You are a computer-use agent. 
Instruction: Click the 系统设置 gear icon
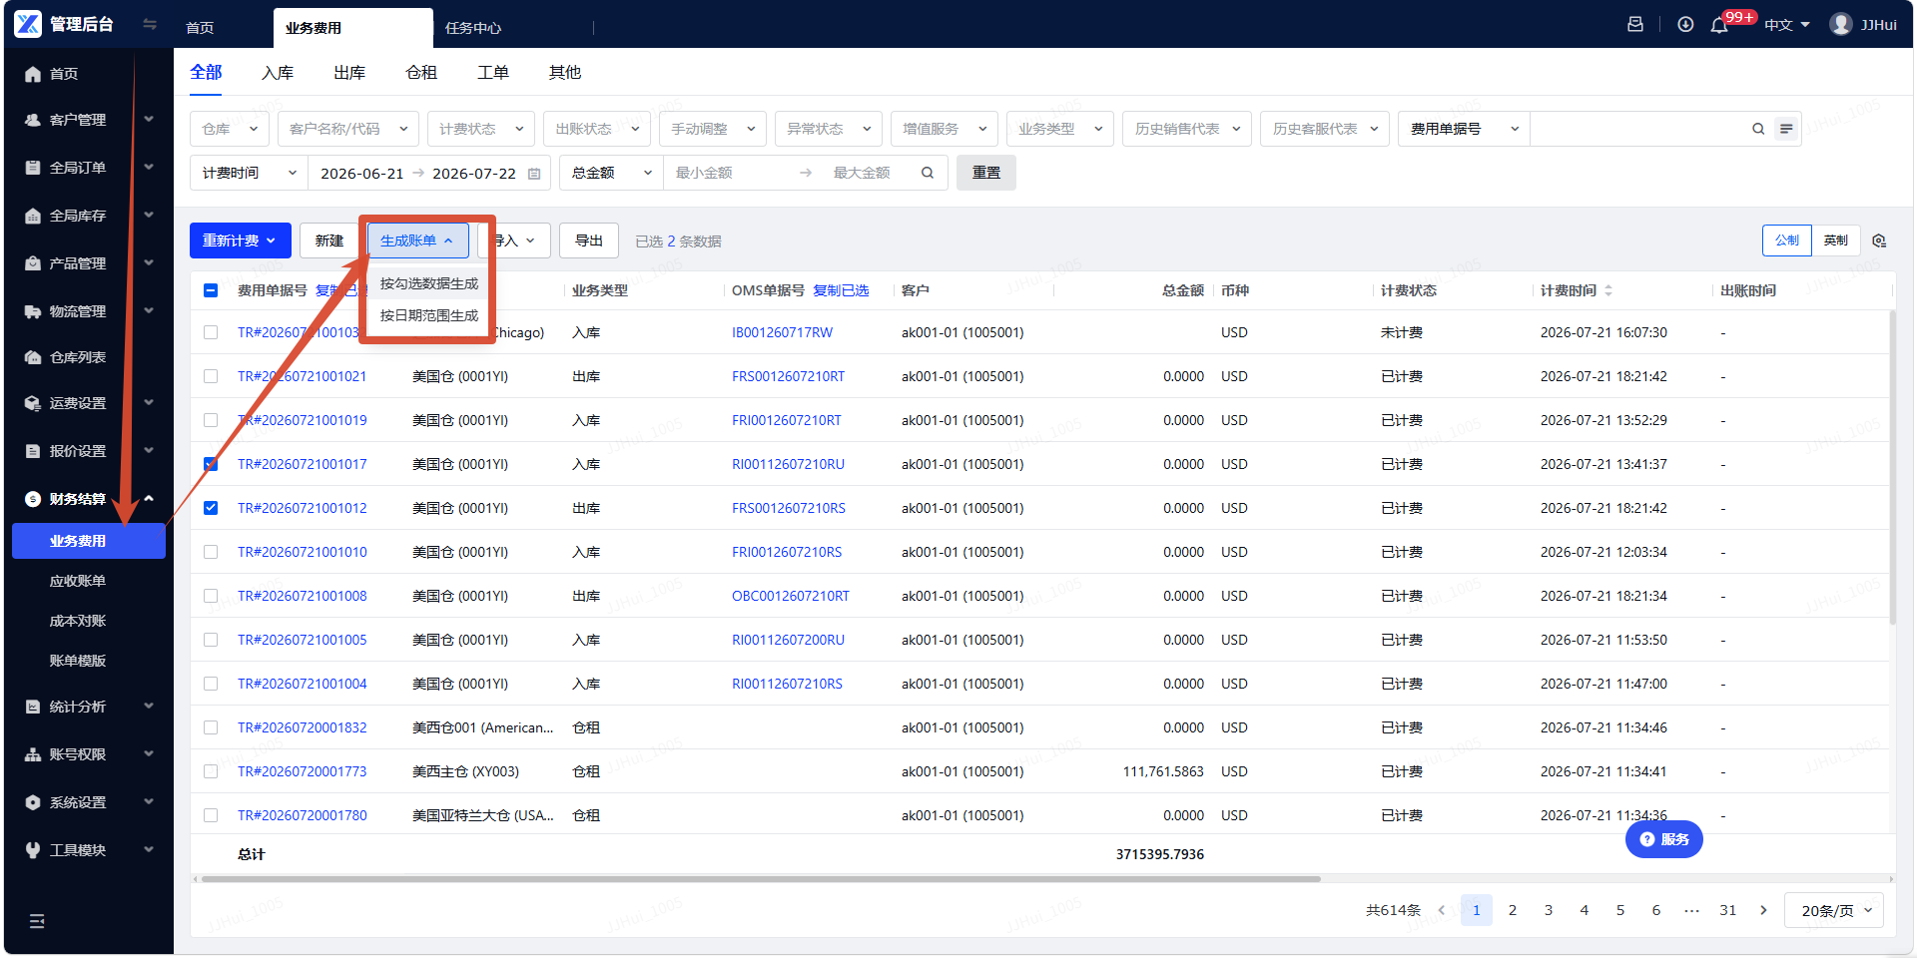[x=33, y=802]
